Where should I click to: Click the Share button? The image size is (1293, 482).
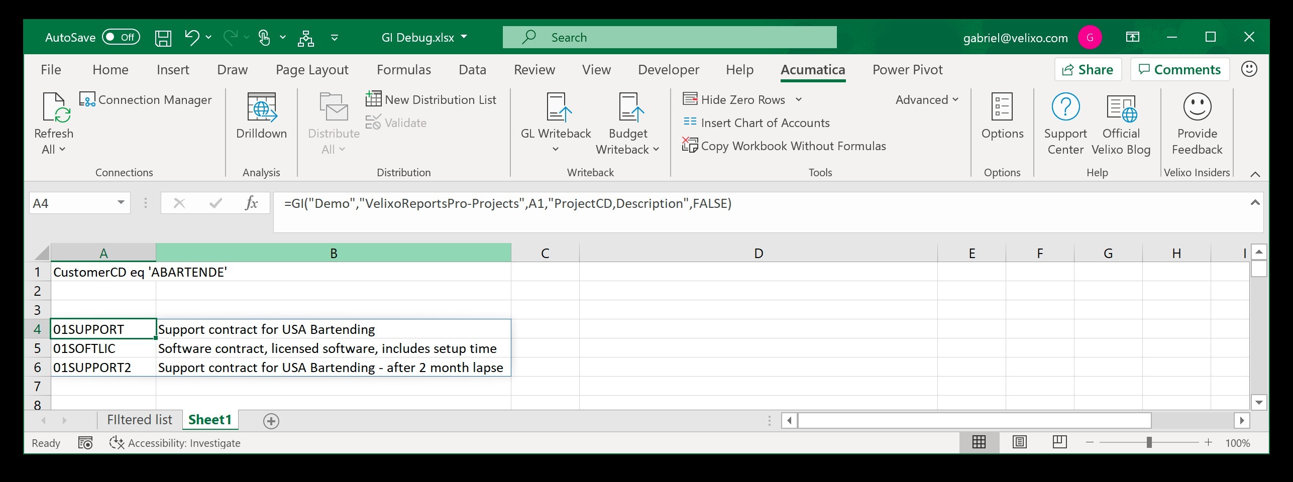point(1088,69)
